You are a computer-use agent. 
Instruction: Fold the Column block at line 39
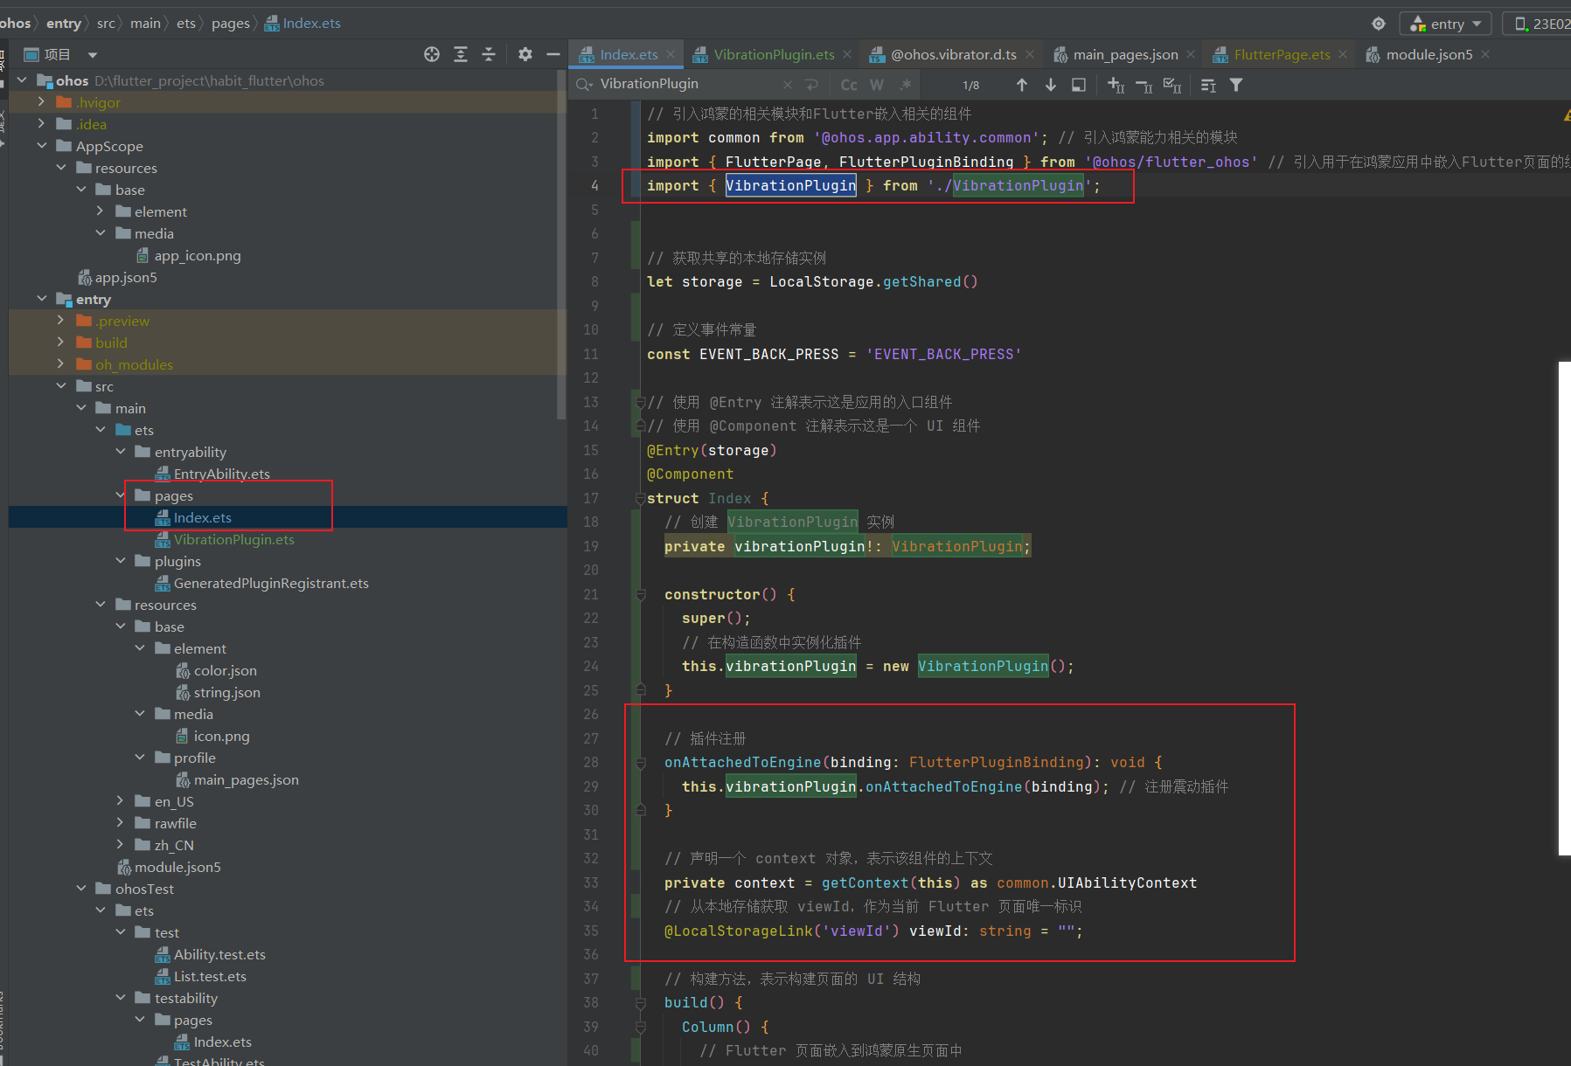pos(640,1027)
